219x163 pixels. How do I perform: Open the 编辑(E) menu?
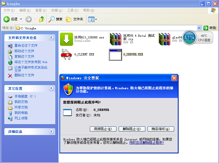(25, 10)
